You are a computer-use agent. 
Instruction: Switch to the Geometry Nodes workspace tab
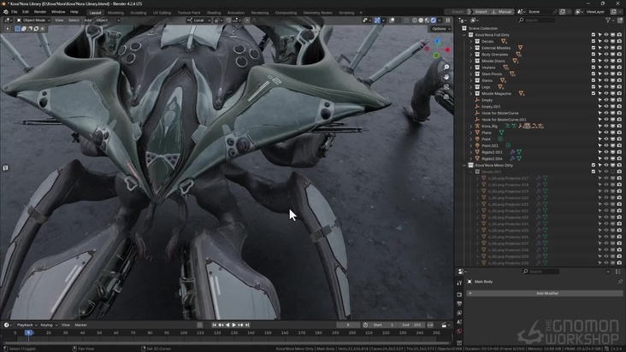click(317, 12)
